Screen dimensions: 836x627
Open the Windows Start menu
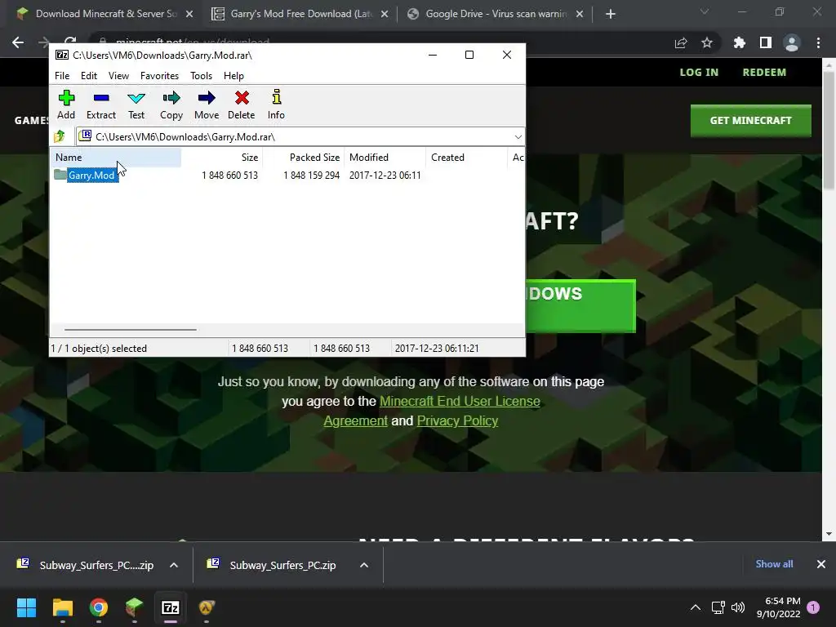(x=26, y=607)
